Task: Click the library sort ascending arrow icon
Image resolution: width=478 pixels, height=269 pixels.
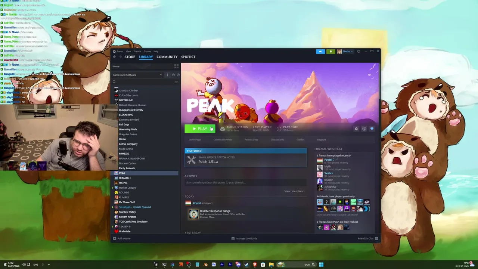Action: 167,75
